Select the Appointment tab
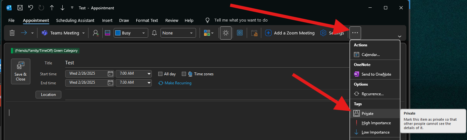Image resolution: width=467 pixels, height=140 pixels. click(36, 20)
